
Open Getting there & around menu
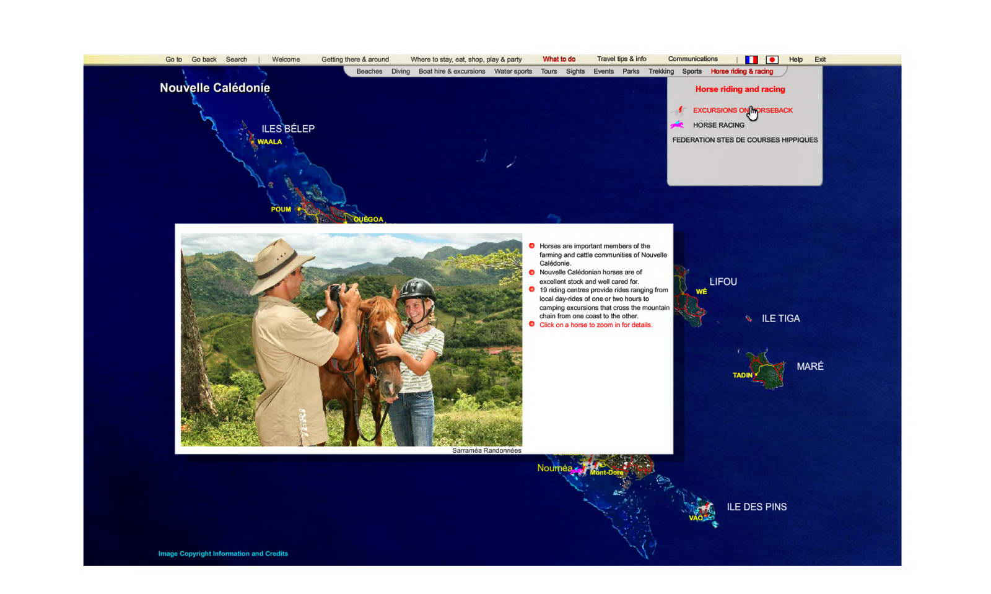click(355, 59)
